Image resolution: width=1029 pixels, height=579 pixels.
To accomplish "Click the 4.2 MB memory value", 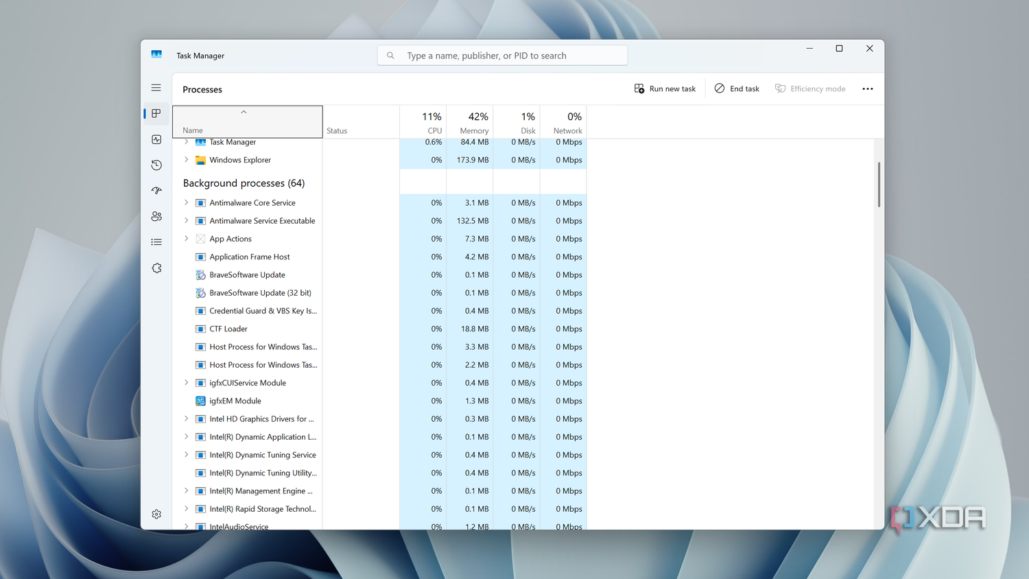I will click(477, 257).
